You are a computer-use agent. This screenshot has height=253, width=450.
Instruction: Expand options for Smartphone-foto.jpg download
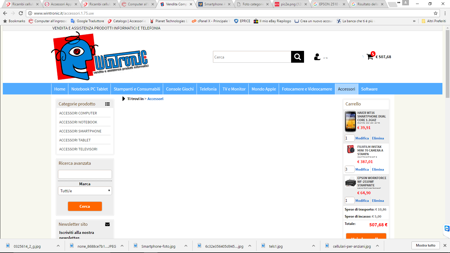click(x=186, y=246)
